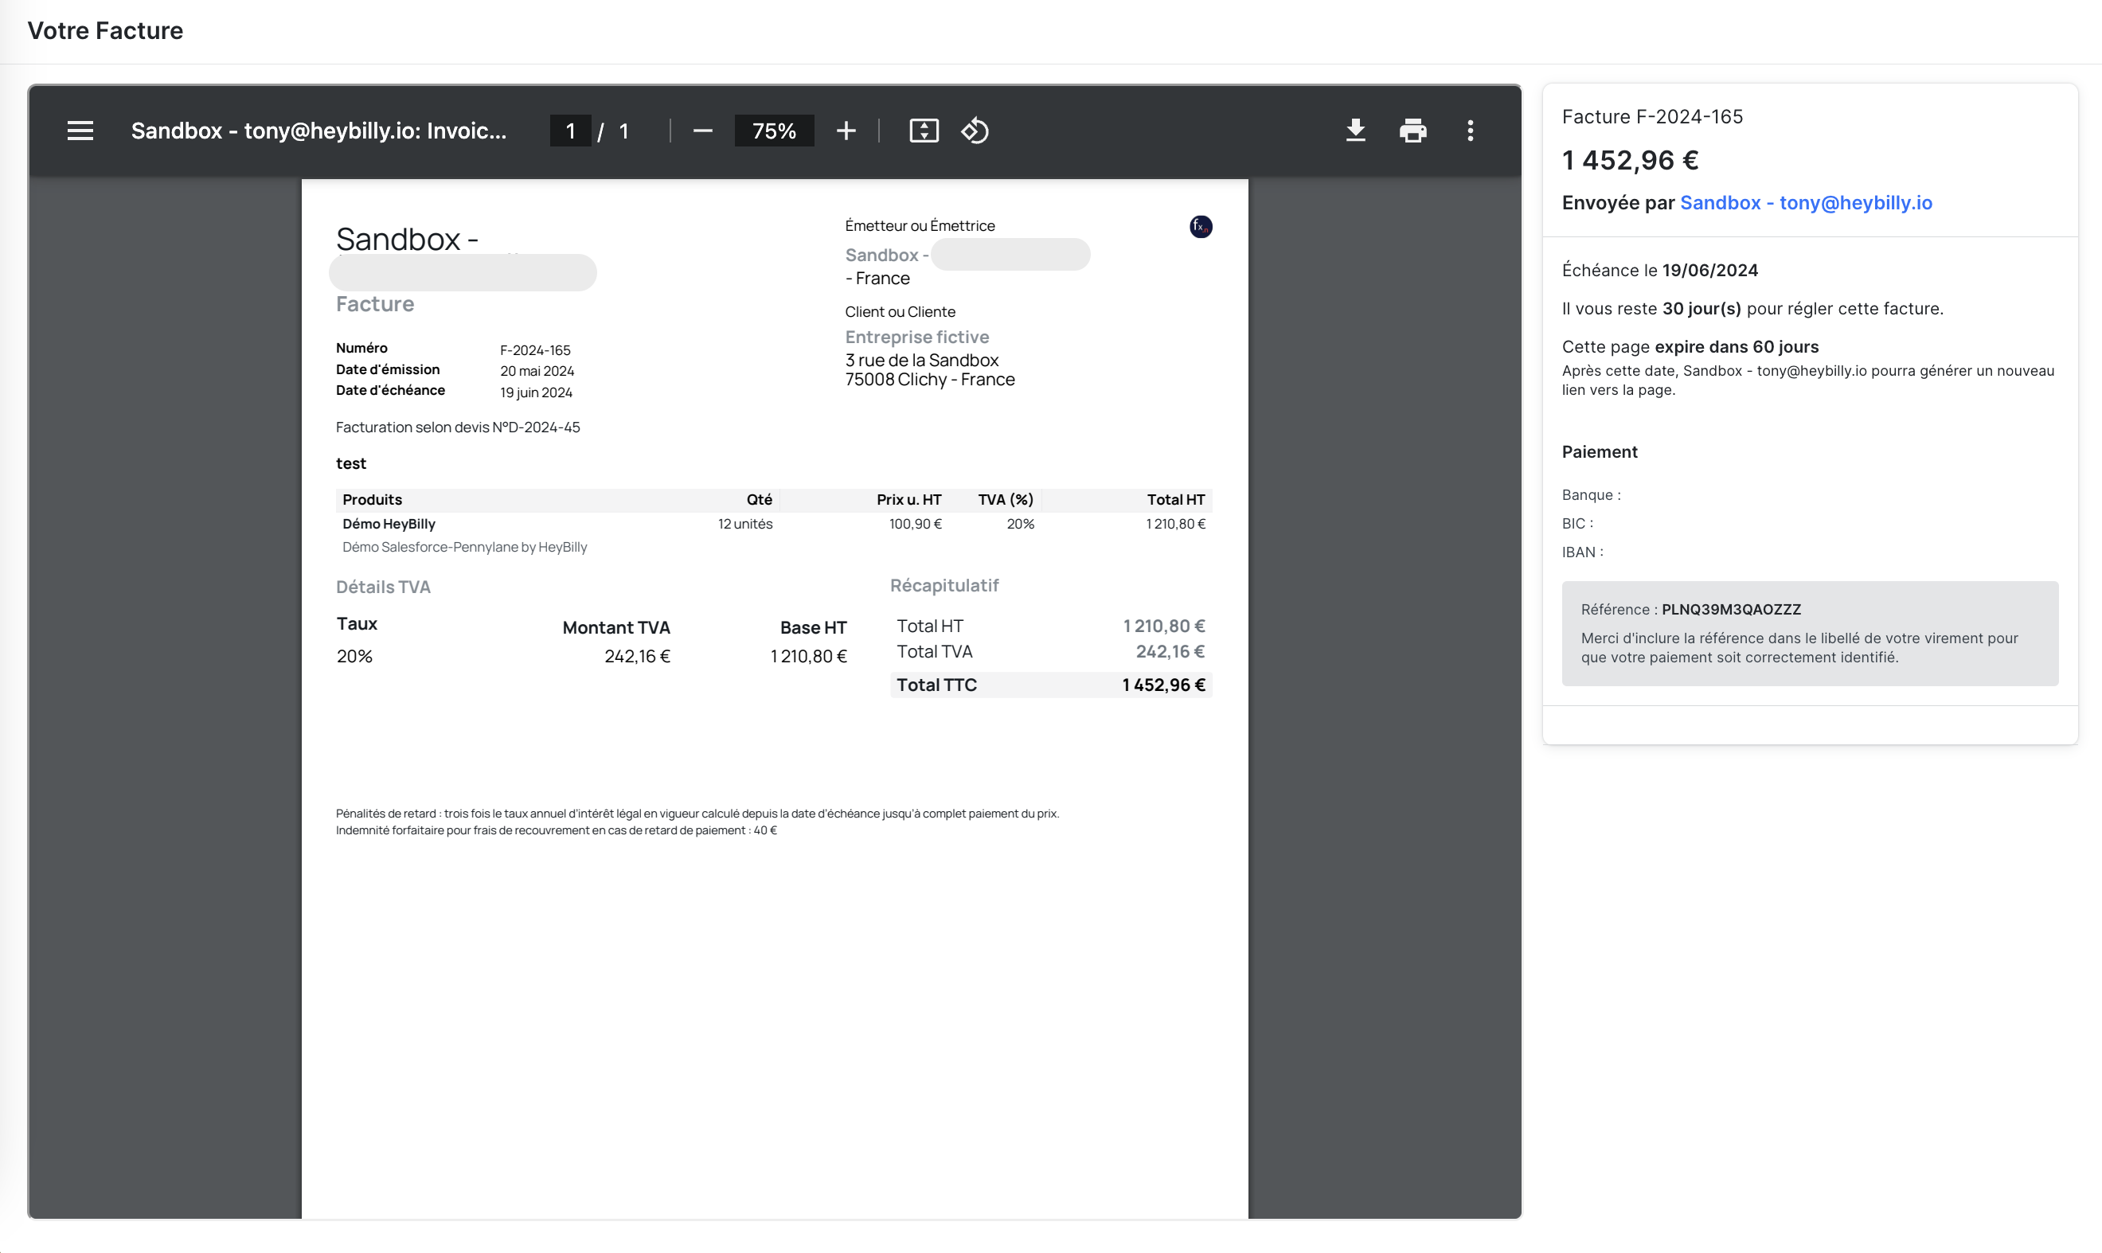2102x1253 pixels.
Task: Click the round logo in invoice corner
Action: pyautogui.click(x=1200, y=226)
